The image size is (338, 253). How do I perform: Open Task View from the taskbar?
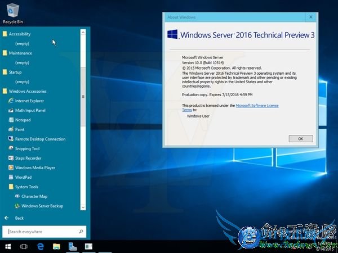pos(24,247)
